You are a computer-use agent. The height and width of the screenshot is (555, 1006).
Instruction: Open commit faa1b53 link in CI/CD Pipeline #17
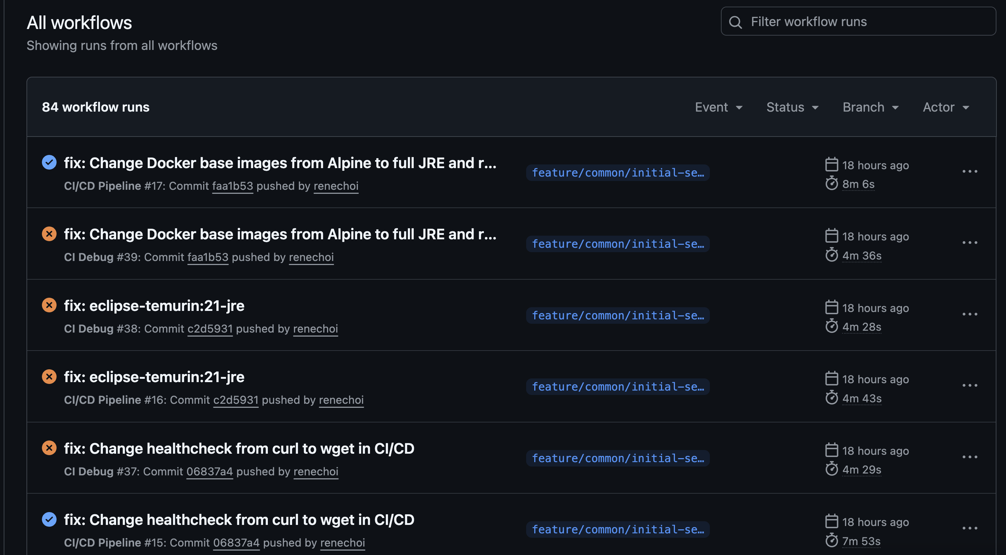(232, 186)
